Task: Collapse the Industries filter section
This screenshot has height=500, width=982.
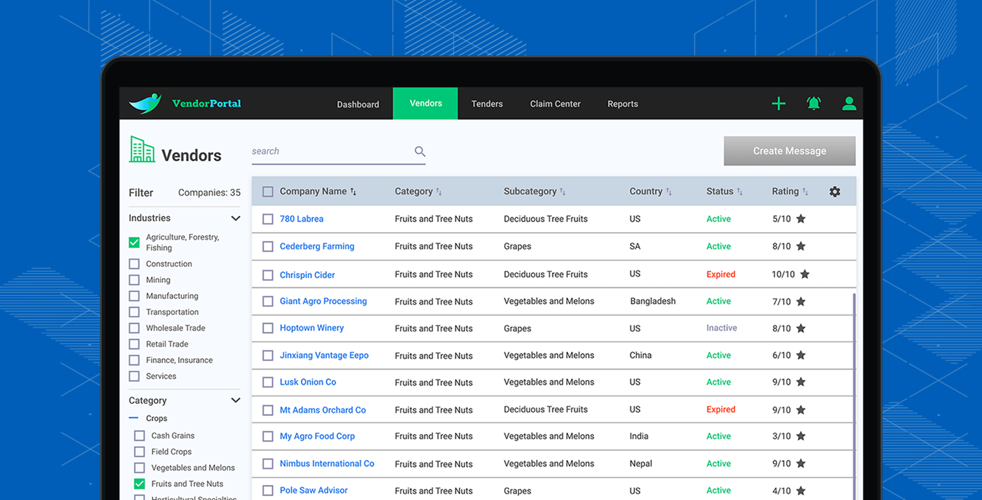Action: (235, 218)
